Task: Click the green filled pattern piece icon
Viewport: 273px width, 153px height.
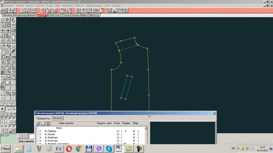Action: (x=8, y=20)
